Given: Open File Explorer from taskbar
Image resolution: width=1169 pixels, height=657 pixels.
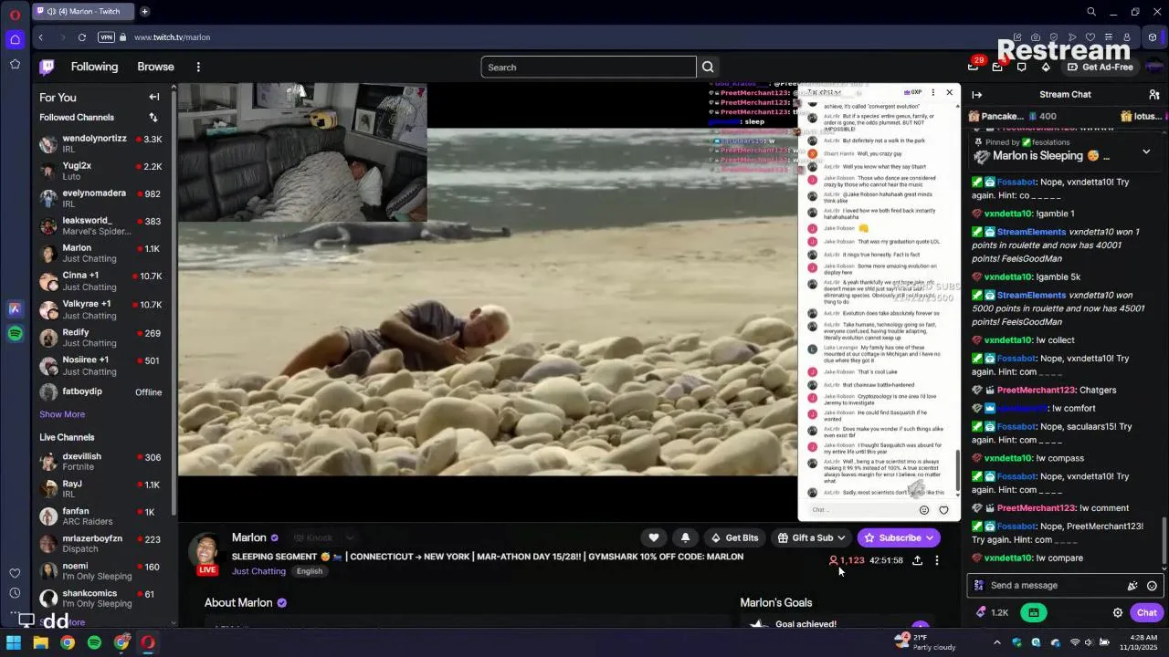Looking at the screenshot, I should click(40, 642).
